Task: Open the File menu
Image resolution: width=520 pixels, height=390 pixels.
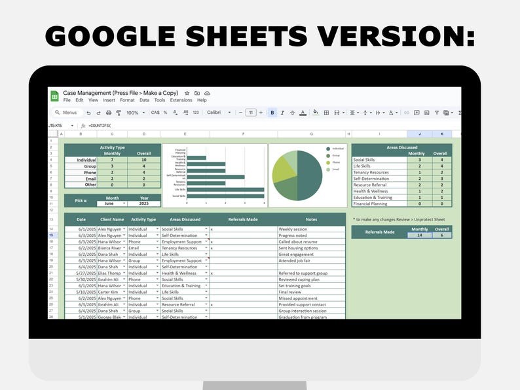Action: pyautogui.click(x=67, y=100)
